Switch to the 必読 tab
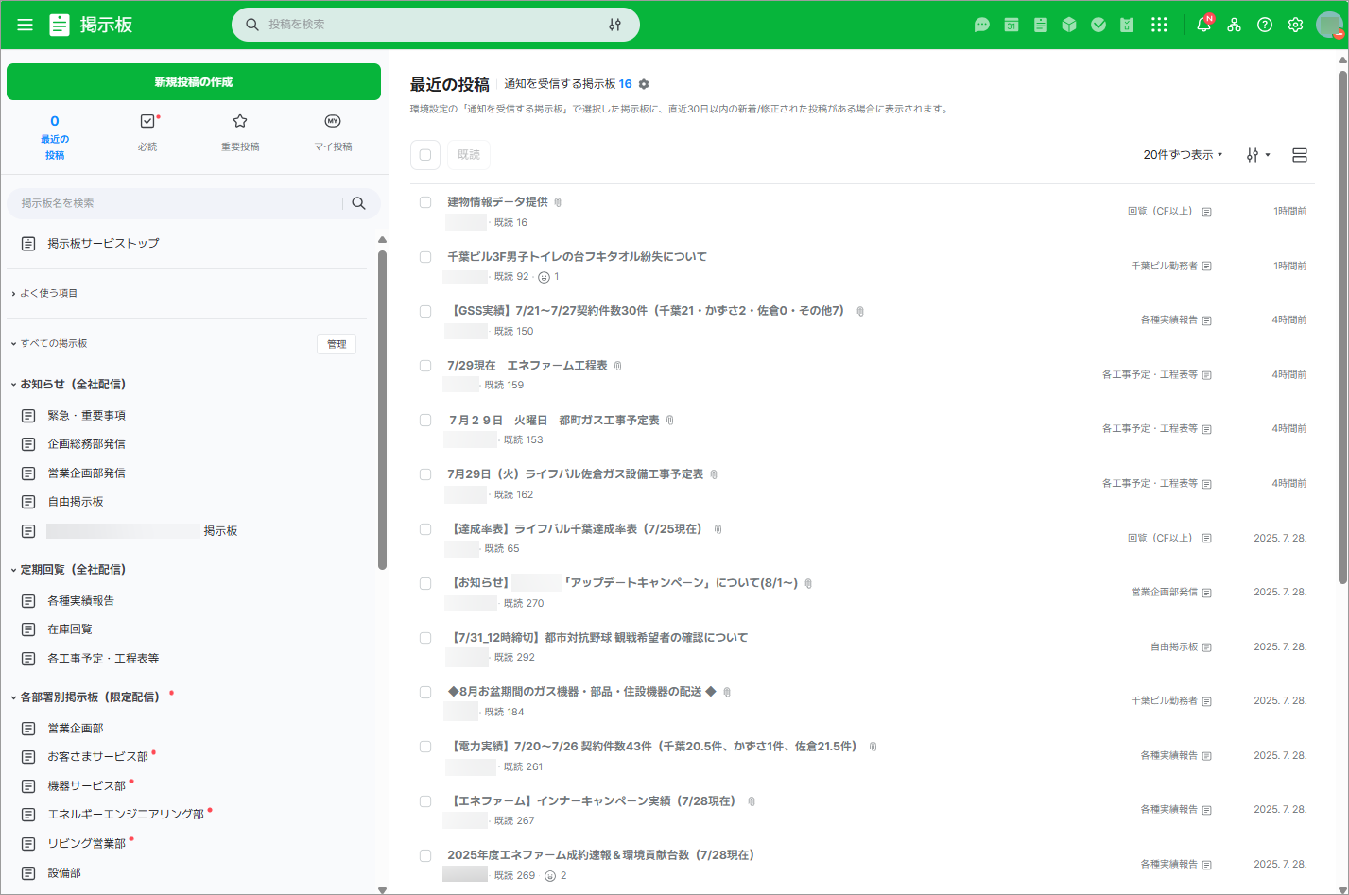The image size is (1349, 895). tap(147, 132)
